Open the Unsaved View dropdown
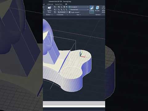This screenshot has height=111, width=148. 79,10
